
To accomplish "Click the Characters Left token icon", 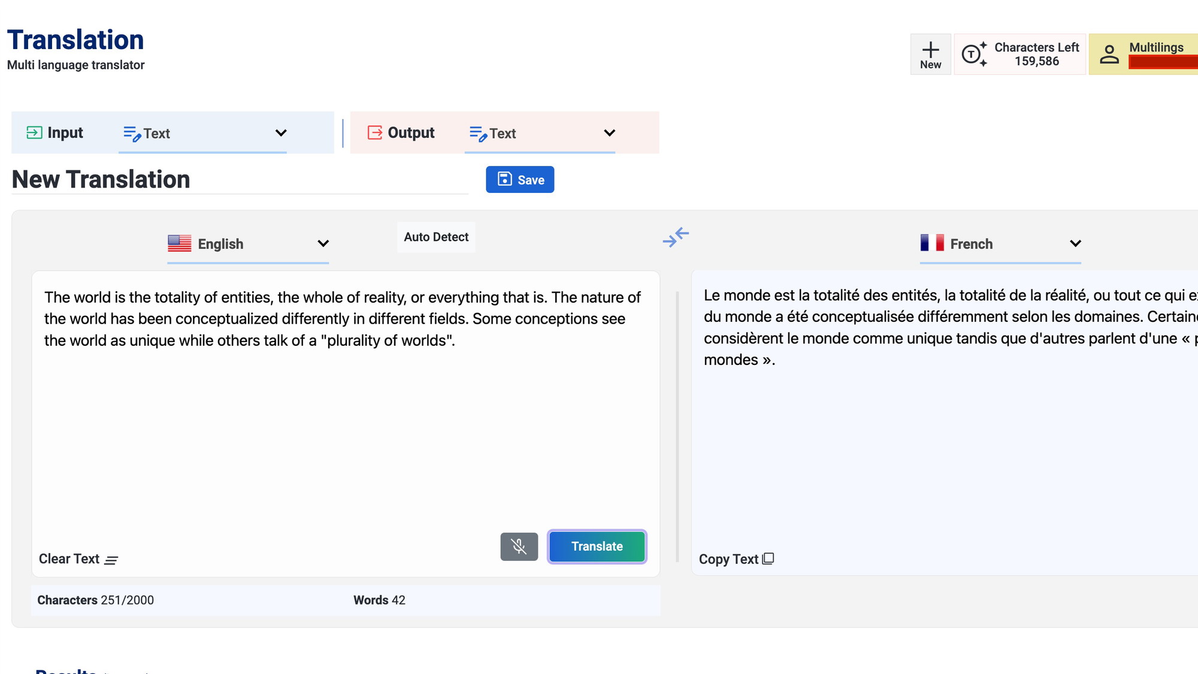I will (x=974, y=54).
